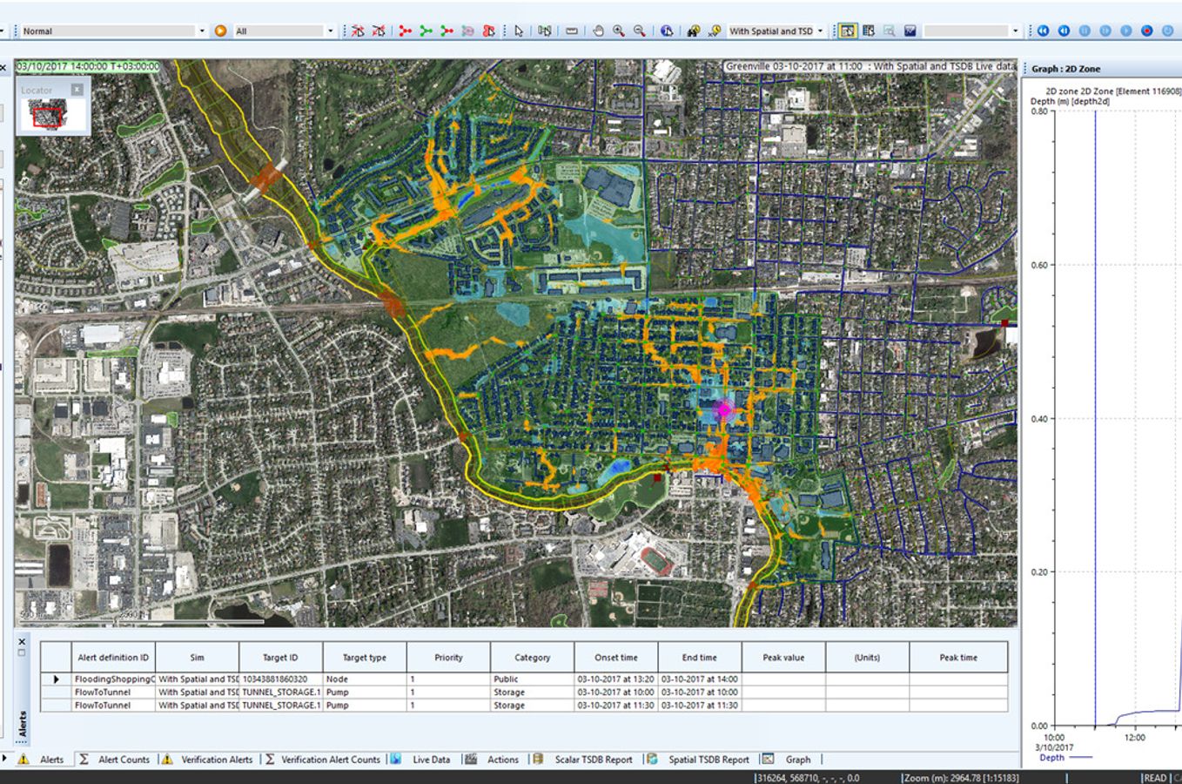
Task: Click the orange play icon beside the Normal dropdown
Action: (x=220, y=30)
